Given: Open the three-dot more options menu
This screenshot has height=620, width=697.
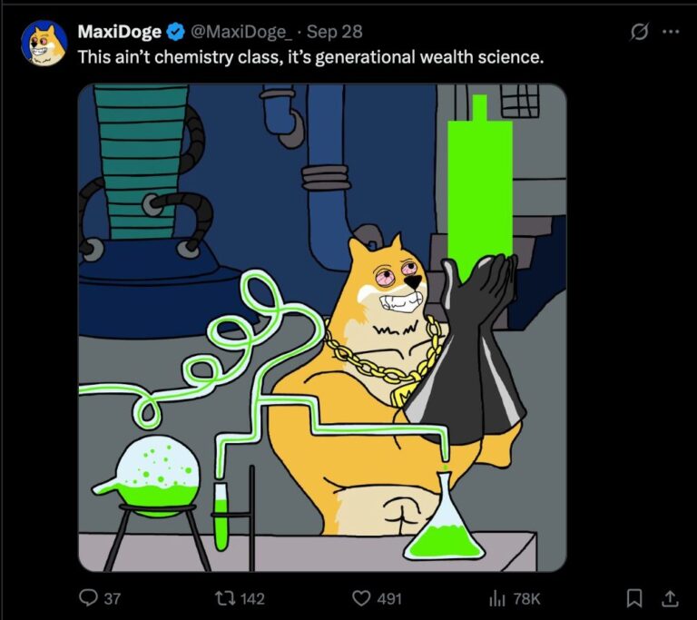Looking at the screenshot, I should pos(671,32).
